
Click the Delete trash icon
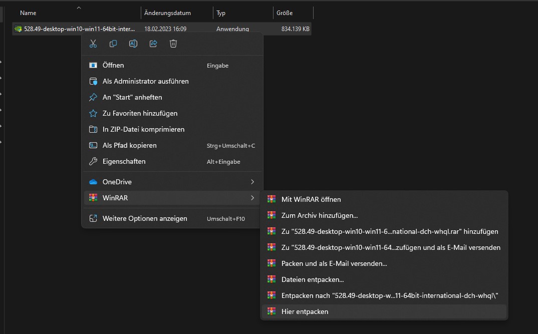coord(173,44)
